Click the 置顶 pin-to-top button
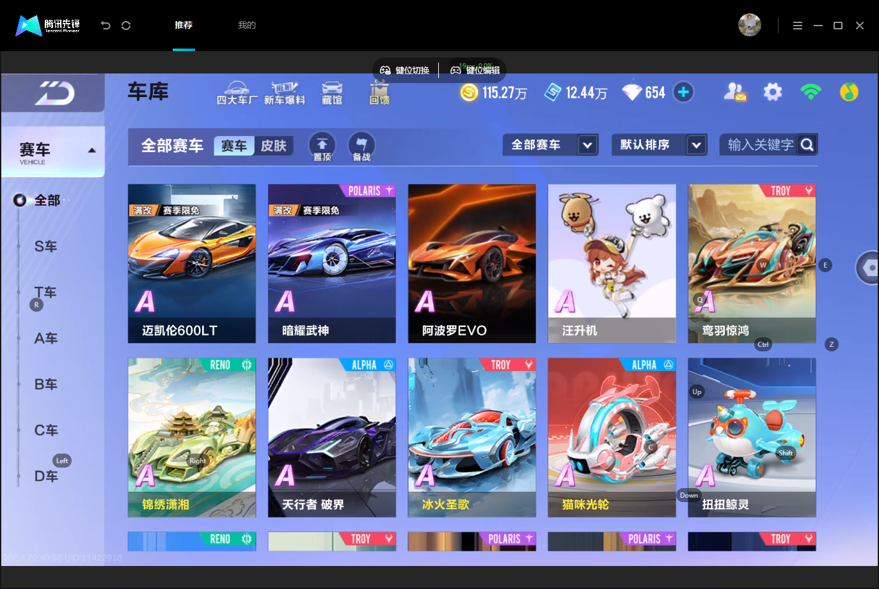Image resolution: width=879 pixels, height=589 pixels. pyautogui.click(x=322, y=146)
